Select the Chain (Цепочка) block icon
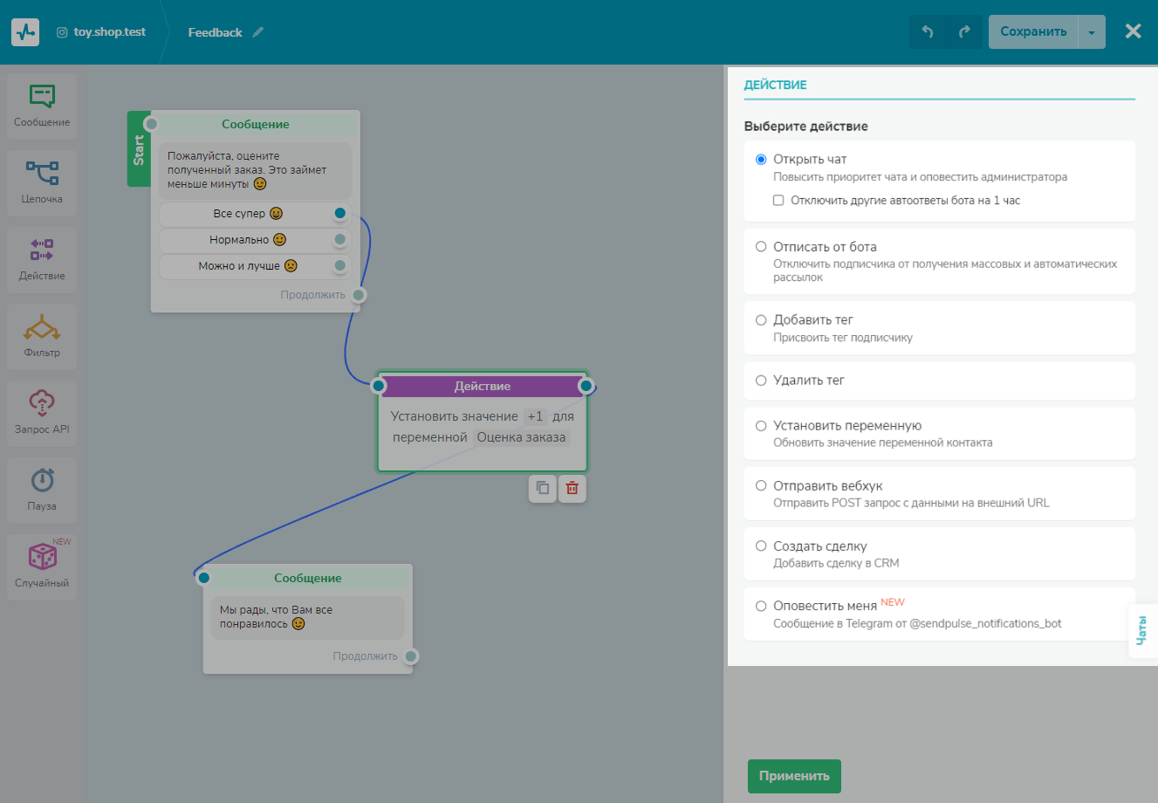The image size is (1158, 803). point(42,182)
